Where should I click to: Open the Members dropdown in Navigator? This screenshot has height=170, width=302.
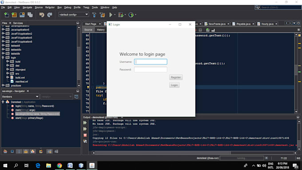20,97
